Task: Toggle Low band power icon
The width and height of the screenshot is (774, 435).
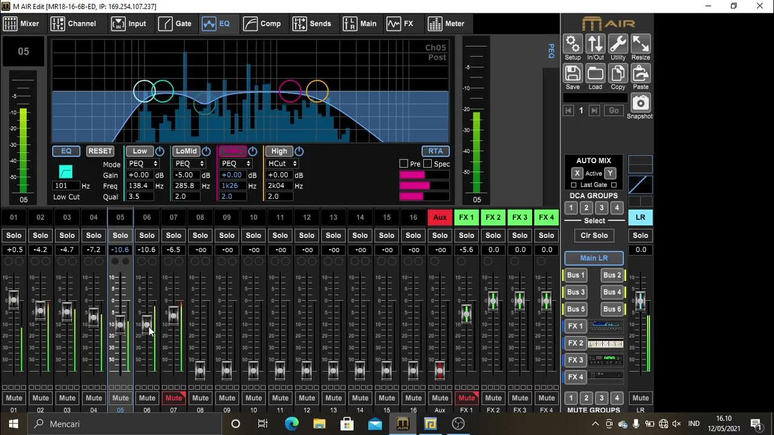Action: pos(160,151)
